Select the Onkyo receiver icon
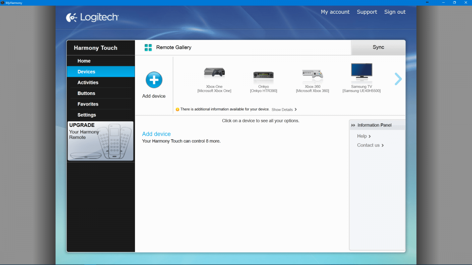 263,75
